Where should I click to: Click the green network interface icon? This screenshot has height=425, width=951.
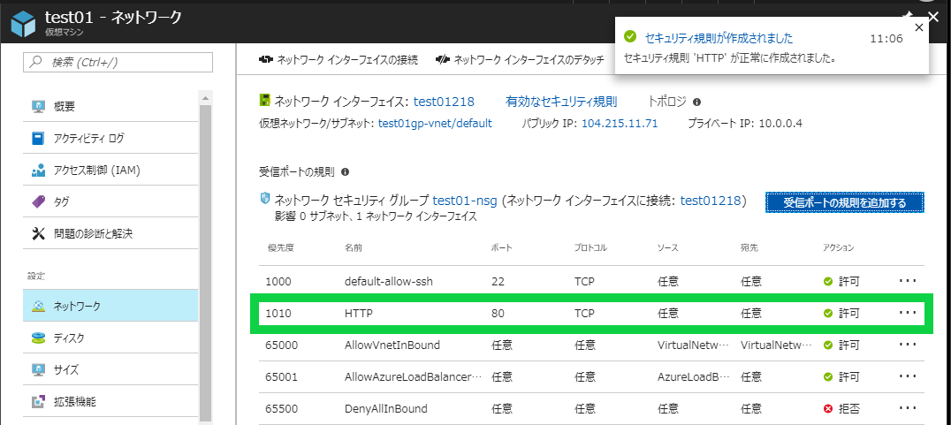pyautogui.click(x=264, y=100)
